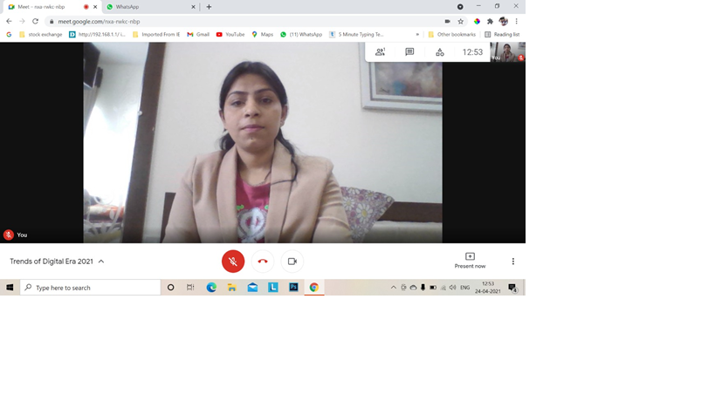
Task: Open the YouTube bookmark
Action: pyautogui.click(x=230, y=34)
